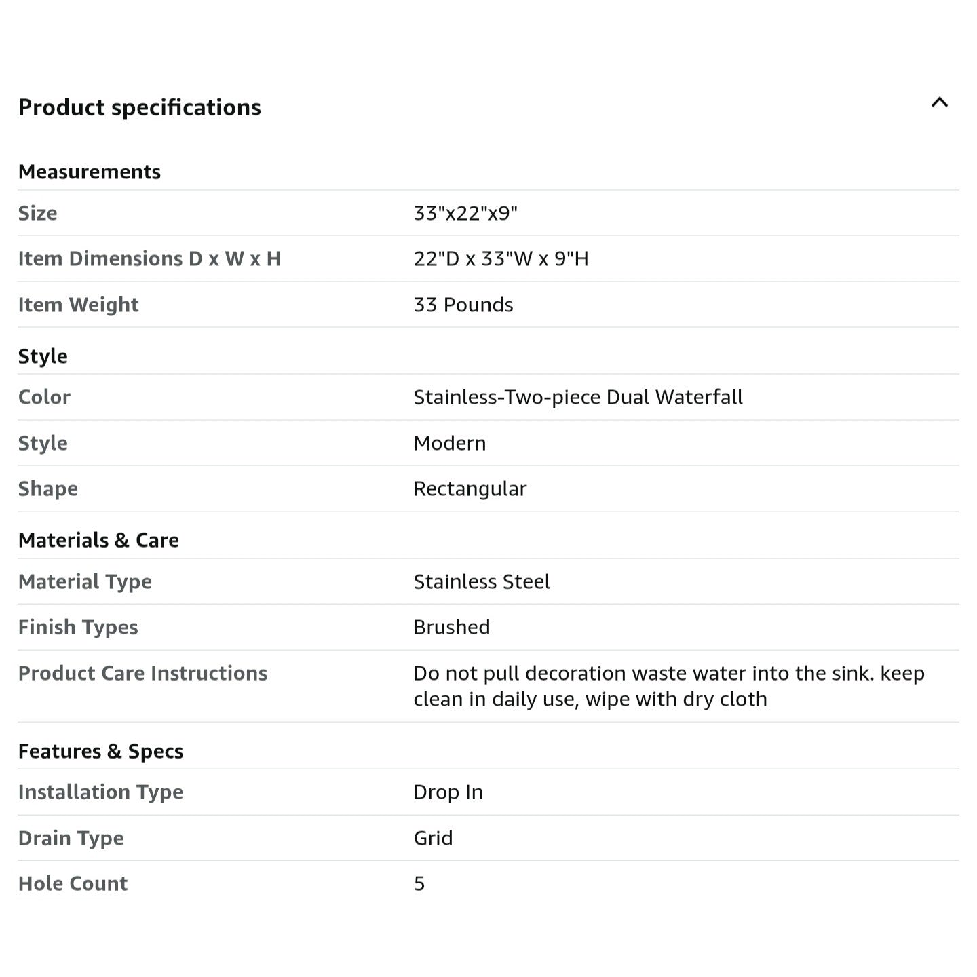977x977 pixels.
Task: Click the 33 Pounds value
Action: [463, 305]
